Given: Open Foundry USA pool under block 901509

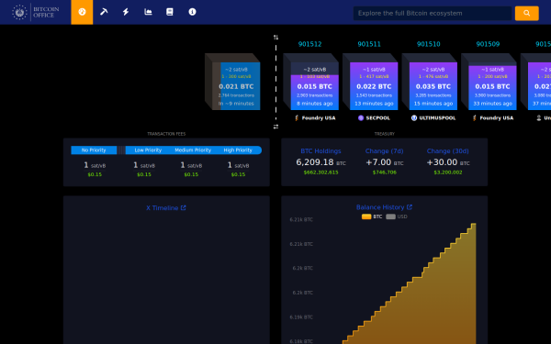Looking at the screenshot, I should (492, 118).
